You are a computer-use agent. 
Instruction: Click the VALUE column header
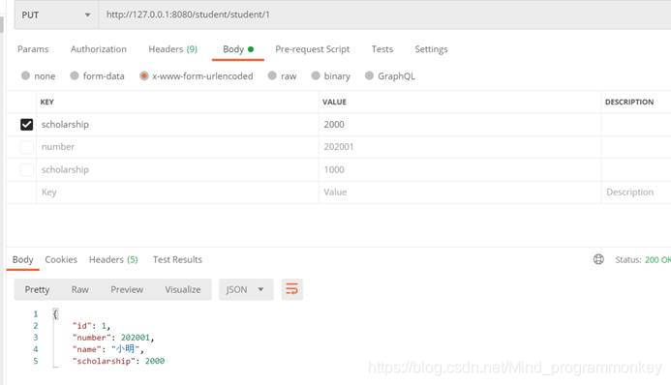334,102
